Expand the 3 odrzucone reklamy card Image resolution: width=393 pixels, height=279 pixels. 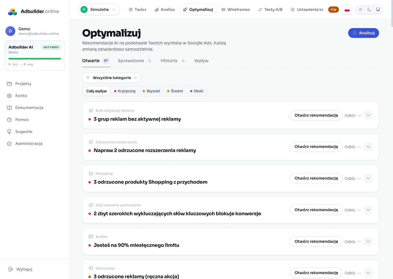point(368,273)
